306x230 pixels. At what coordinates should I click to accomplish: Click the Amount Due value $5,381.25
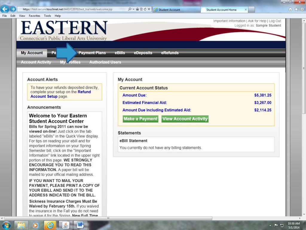click(263, 95)
